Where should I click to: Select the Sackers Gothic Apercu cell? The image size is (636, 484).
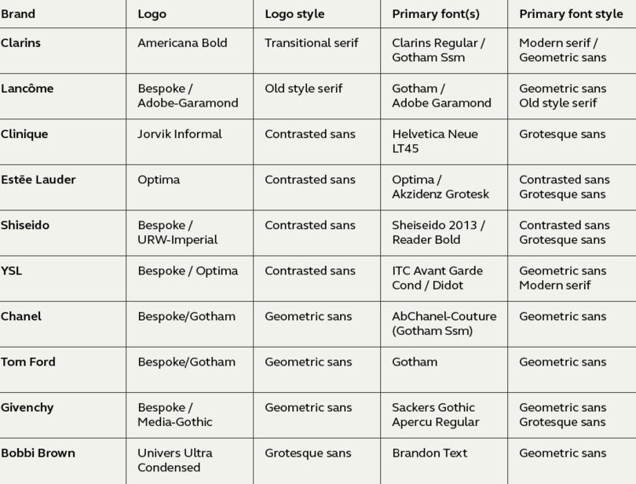(444, 415)
